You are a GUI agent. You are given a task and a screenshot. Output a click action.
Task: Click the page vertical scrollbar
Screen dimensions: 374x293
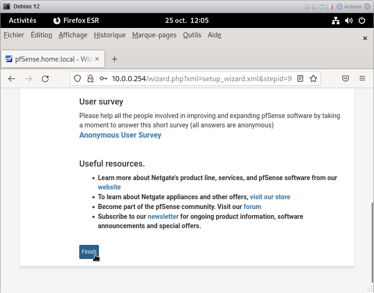372,243
